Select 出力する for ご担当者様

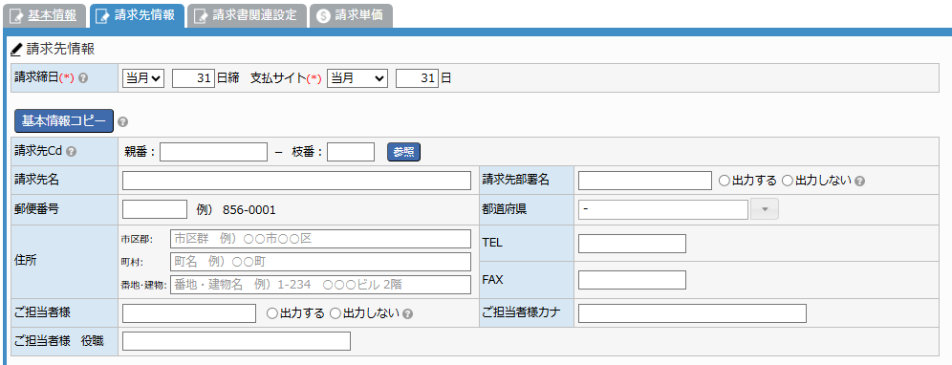pos(272,313)
